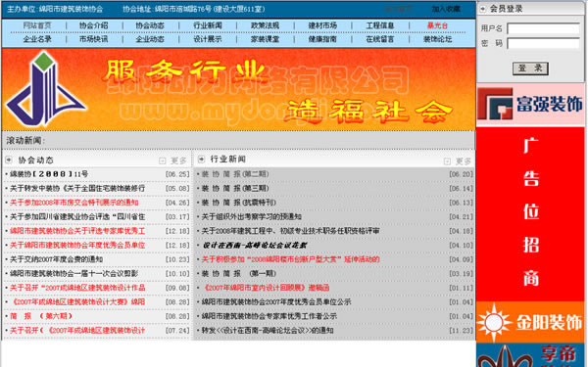Open 健康指南 navigation item
This screenshot has width=588, height=367.
322,39
